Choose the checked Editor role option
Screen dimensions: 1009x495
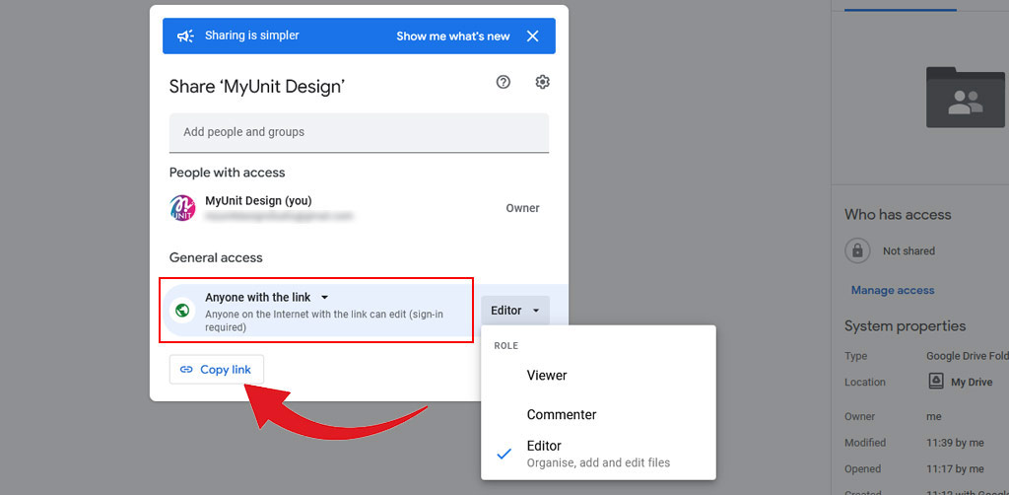click(598, 454)
